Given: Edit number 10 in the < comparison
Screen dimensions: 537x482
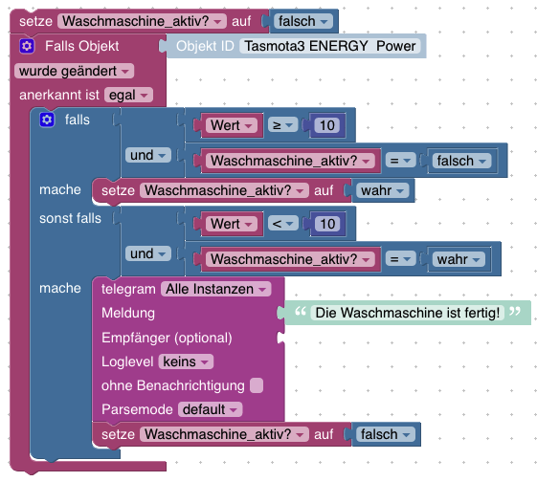Looking at the screenshot, I should [327, 224].
